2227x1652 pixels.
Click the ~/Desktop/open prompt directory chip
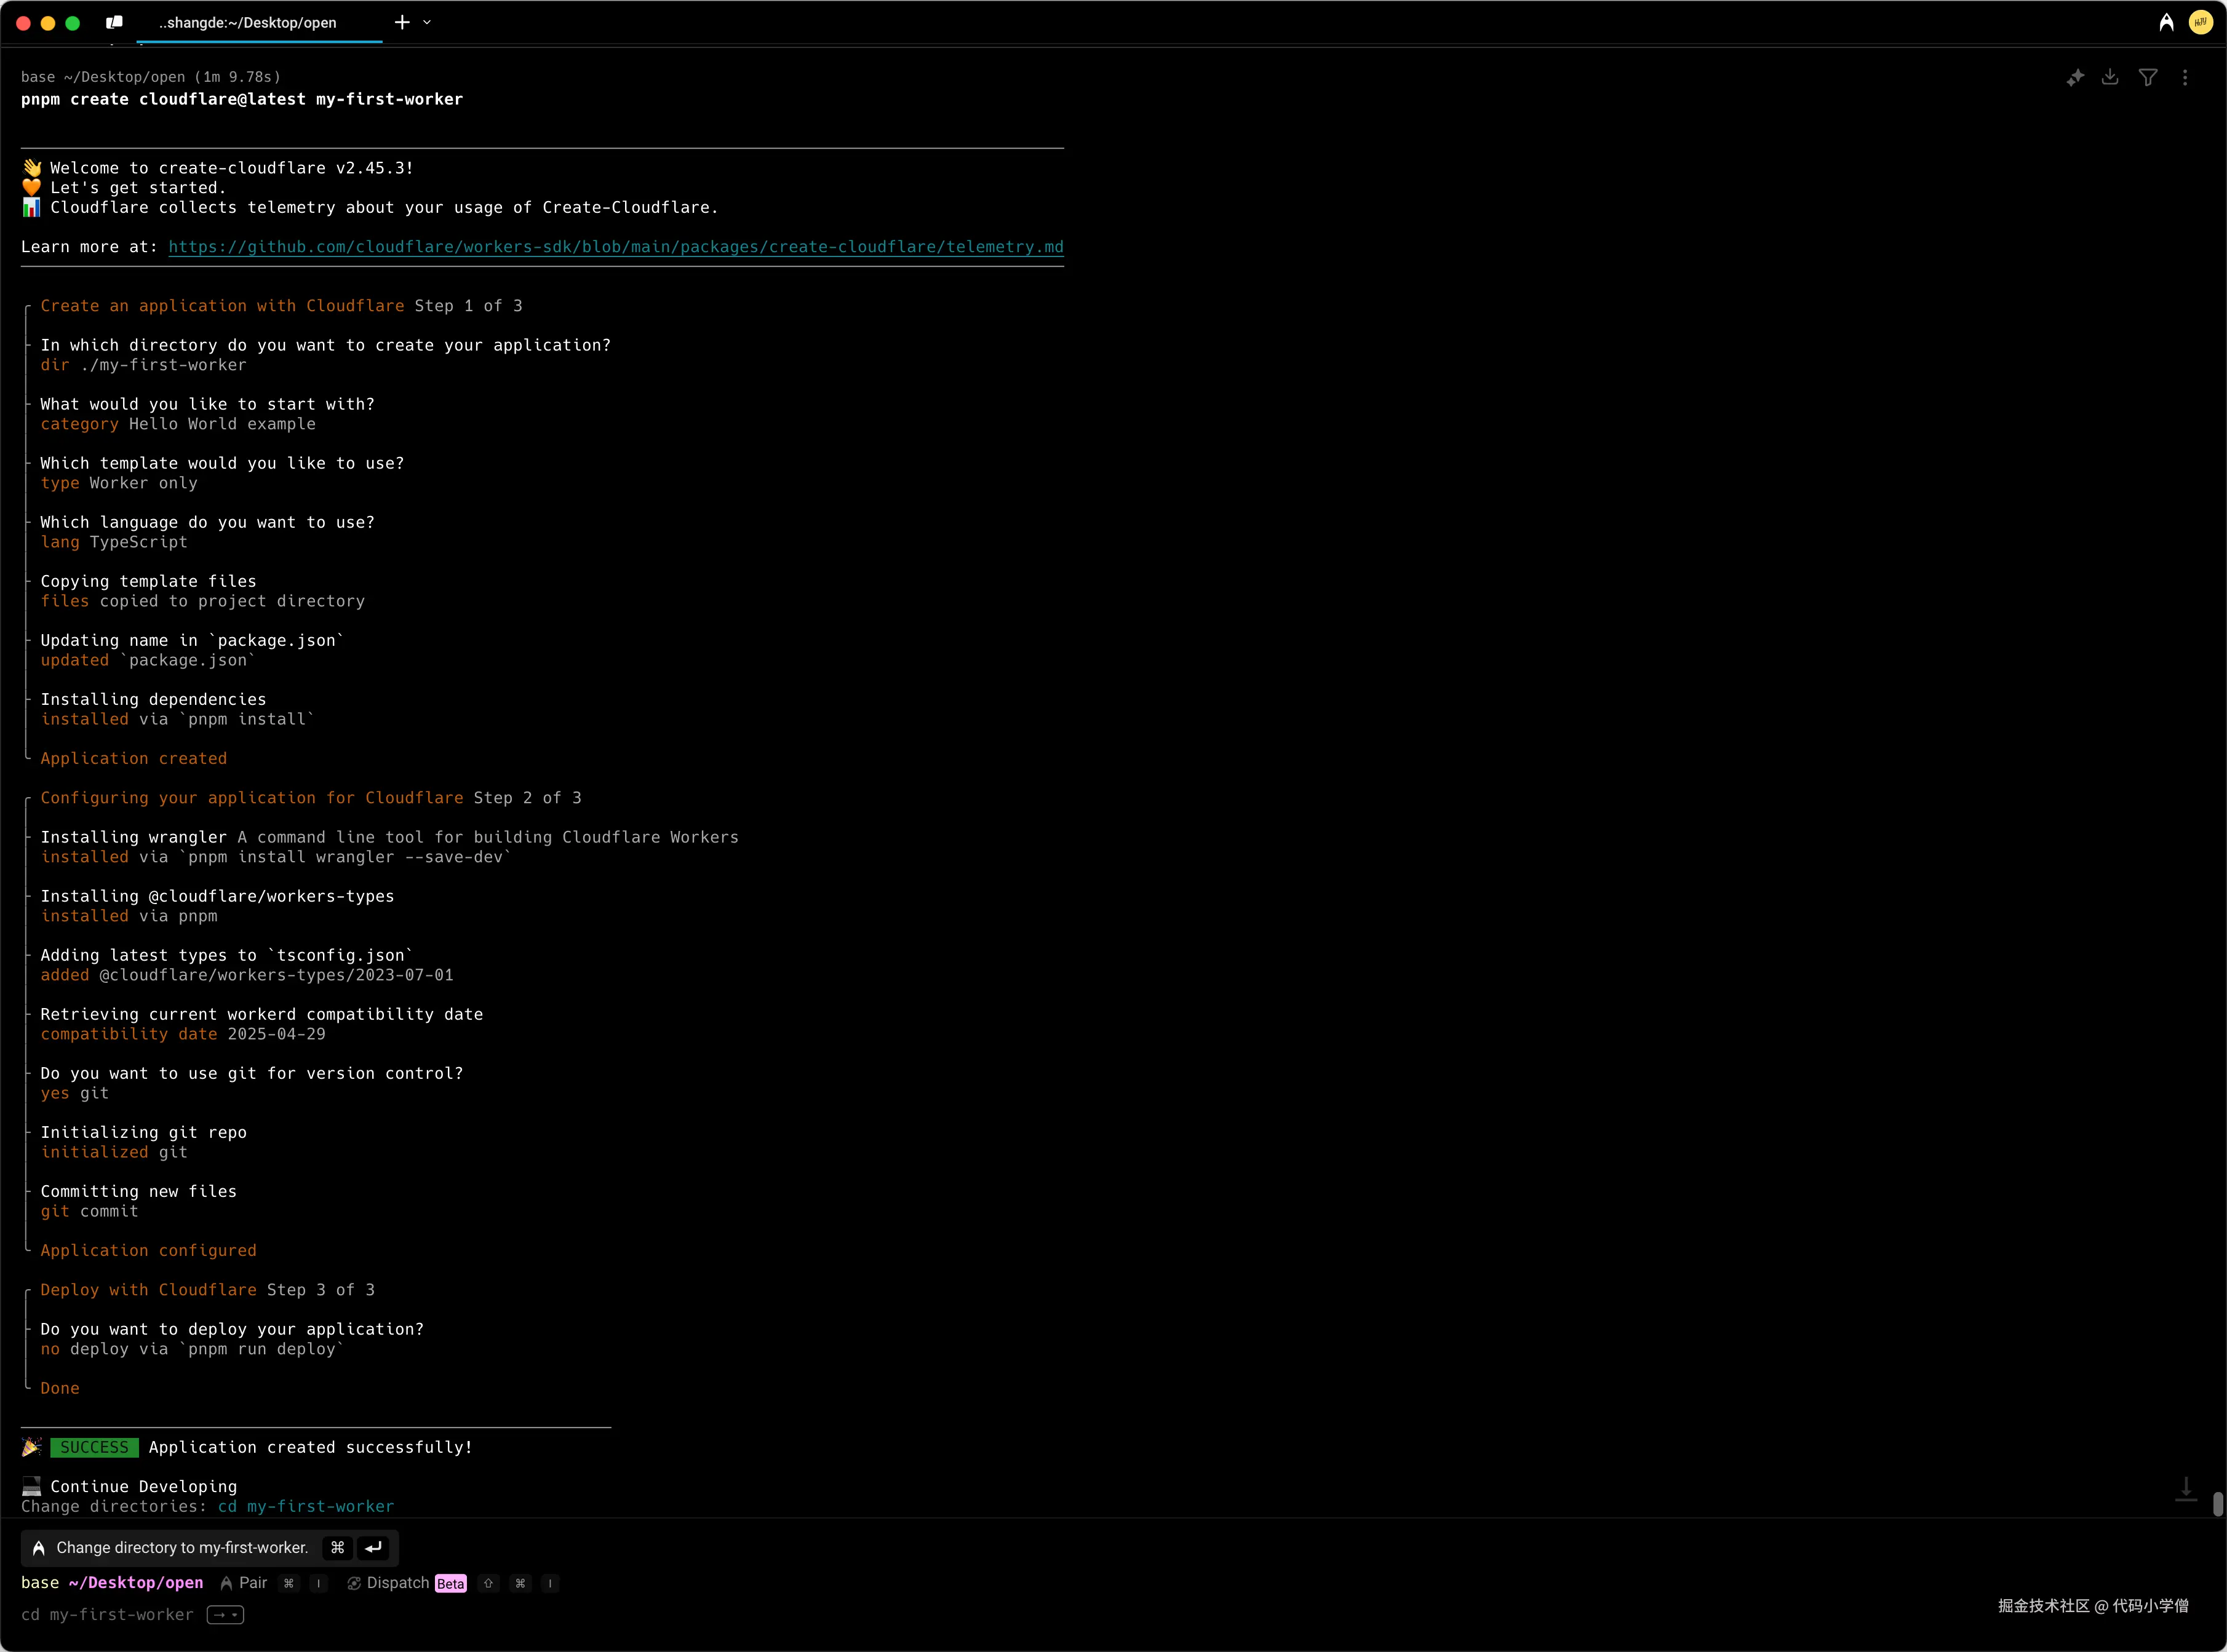136,1583
